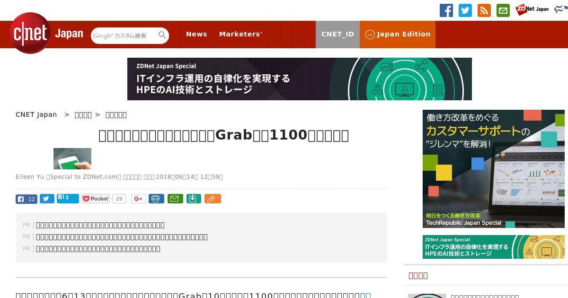568x298 pixels.
Task: Follow the third breadcrumb link
Action: [x=116, y=114]
